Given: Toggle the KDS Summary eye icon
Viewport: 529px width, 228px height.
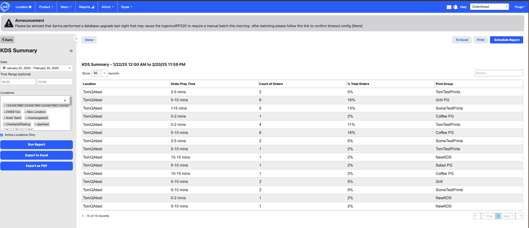Looking at the screenshot, I should 71,51.
